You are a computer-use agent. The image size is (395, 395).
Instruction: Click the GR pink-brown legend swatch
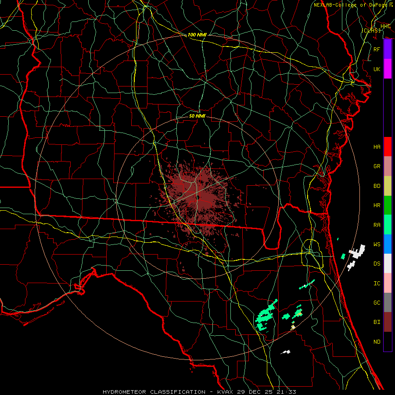[388, 166]
